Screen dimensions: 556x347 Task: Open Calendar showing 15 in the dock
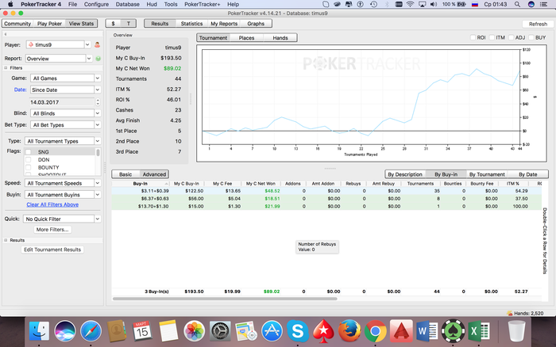[142, 331]
